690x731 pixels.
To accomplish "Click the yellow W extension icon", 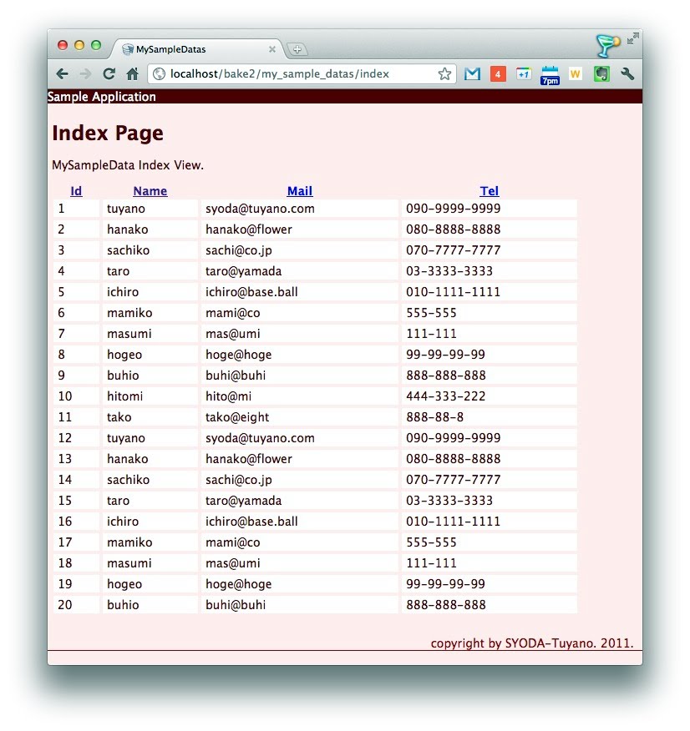I will 575,74.
